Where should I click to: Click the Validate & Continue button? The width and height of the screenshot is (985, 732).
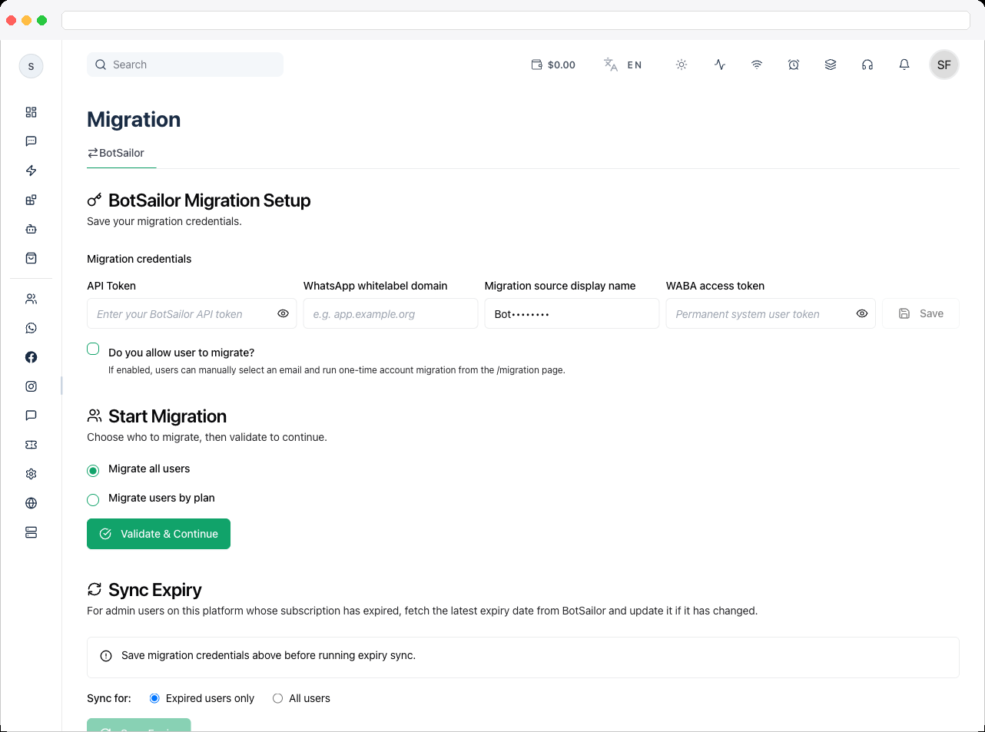(x=158, y=534)
